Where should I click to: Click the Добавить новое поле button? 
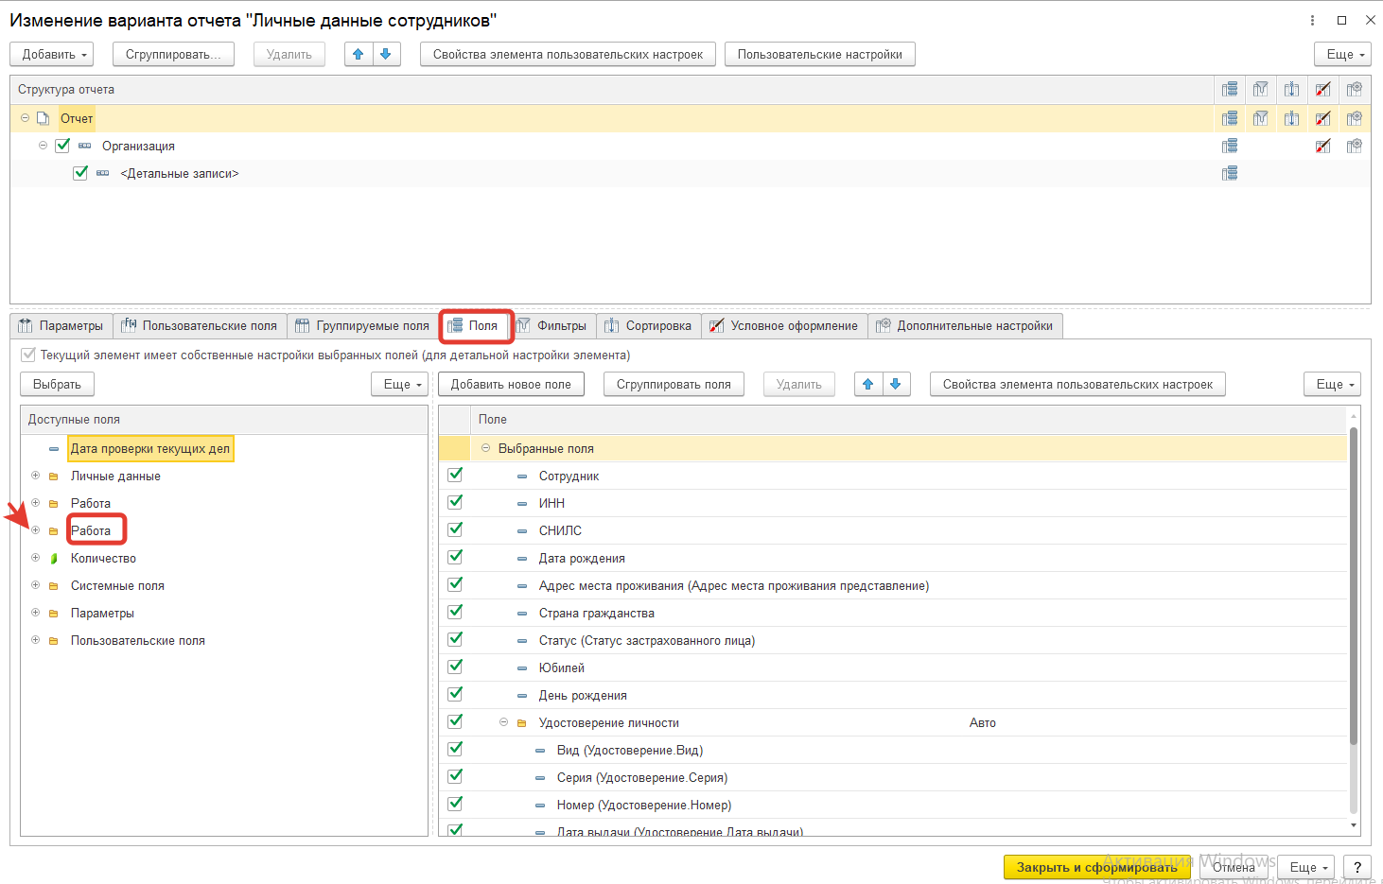point(511,384)
